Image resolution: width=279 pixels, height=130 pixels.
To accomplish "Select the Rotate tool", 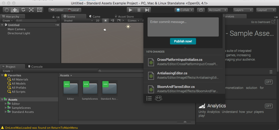I will point(23,10).
